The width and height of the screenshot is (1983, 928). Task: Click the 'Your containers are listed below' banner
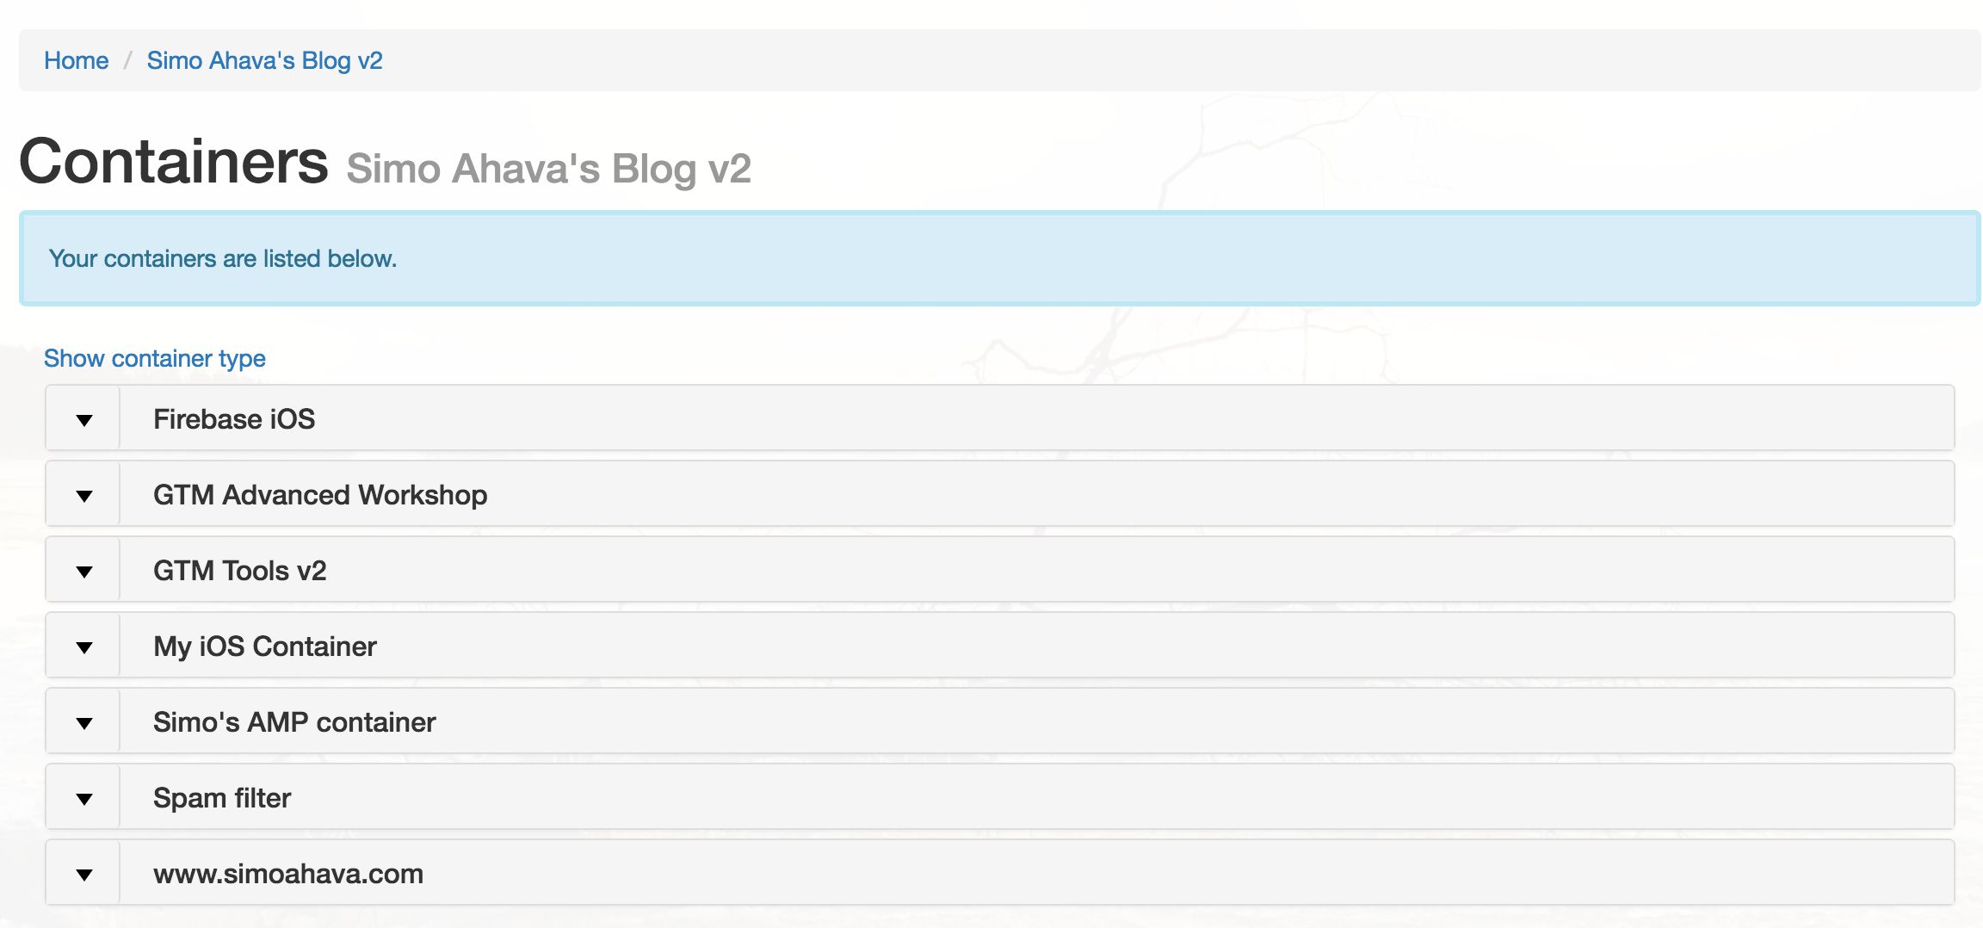coord(999,258)
